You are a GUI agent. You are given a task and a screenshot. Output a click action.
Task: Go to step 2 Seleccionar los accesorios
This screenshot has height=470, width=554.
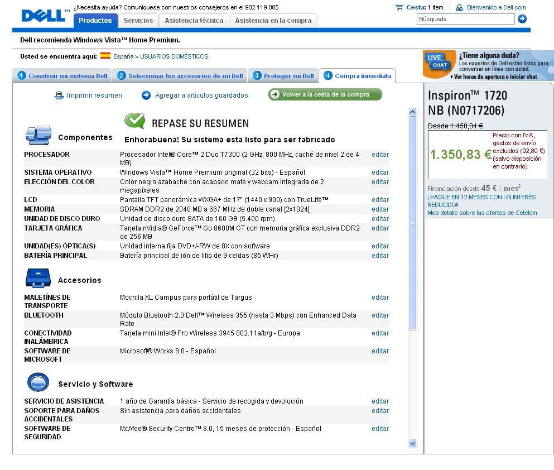tap(180, 75)
